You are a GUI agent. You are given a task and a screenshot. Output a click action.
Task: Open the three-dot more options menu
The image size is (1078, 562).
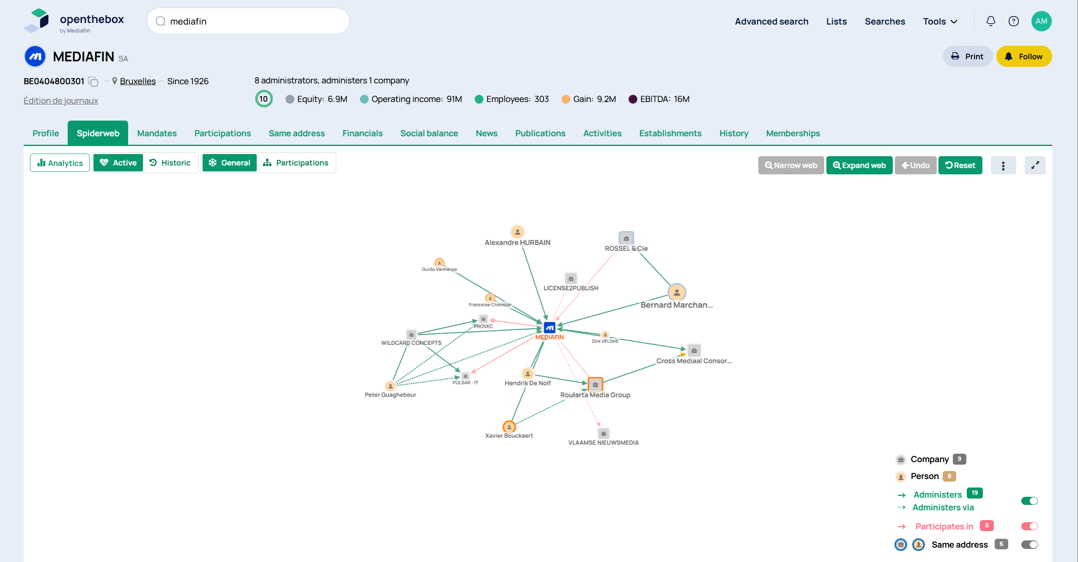point(1003,165)
